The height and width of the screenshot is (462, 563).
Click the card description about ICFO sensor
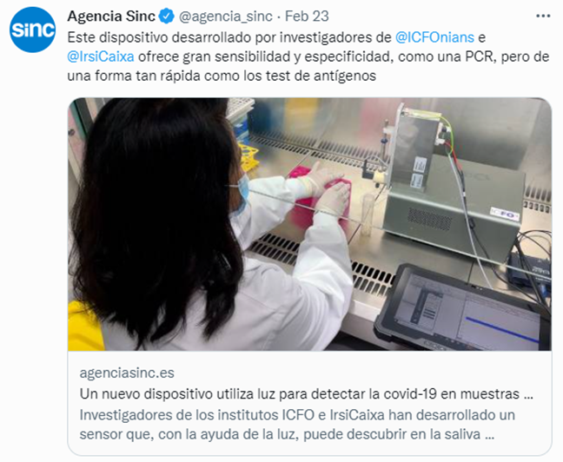tap(297, 425)
